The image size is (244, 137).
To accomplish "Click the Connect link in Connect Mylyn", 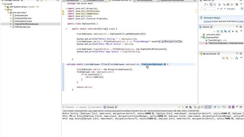I will coord(207,21).
